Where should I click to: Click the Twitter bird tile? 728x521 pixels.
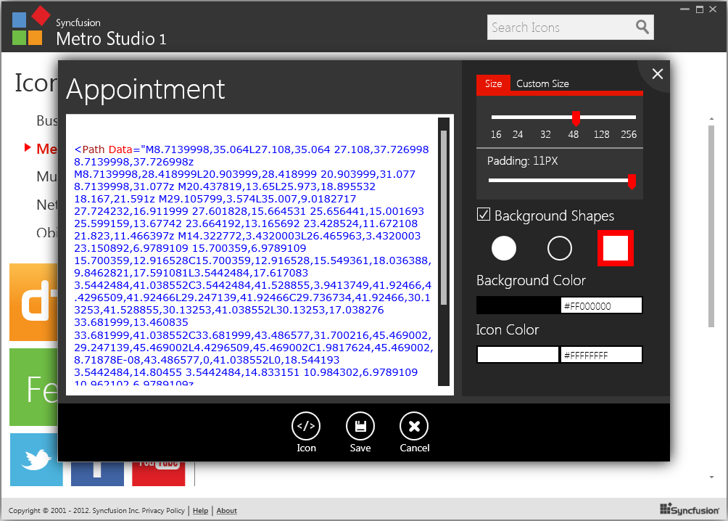tap(36, 459)
